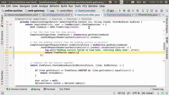This screenshot has height=95, width=169.
Task: Click the Git: initial branch selector
Action: coord(148,93)
